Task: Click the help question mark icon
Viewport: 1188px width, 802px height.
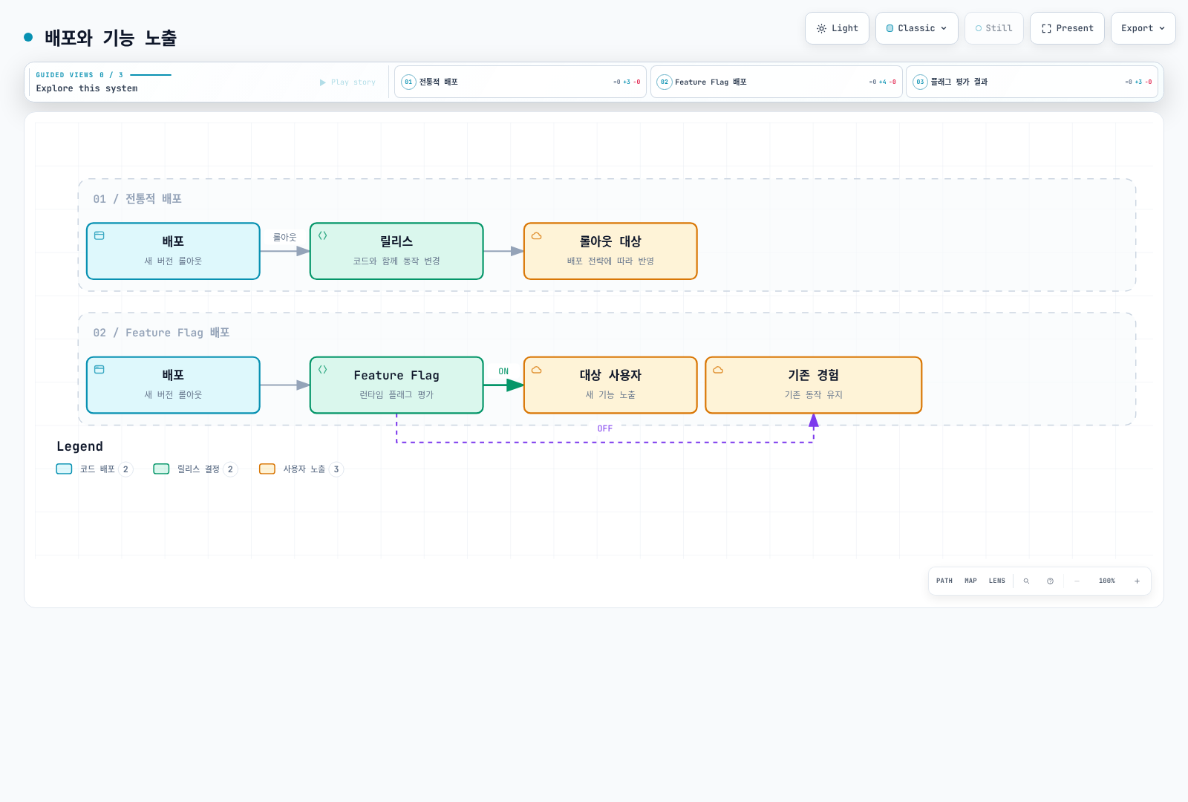Action: tap(1050, 581)
